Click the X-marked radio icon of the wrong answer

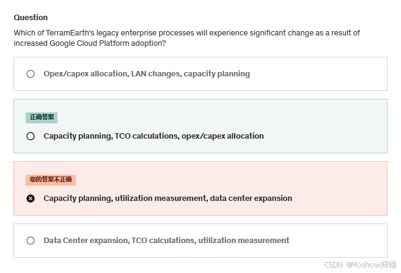[31, 198]
